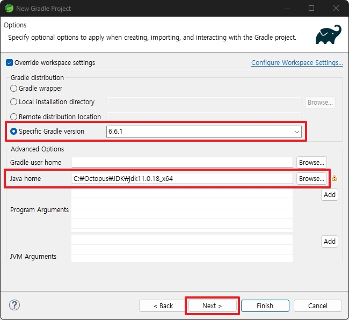349x320 pixels.
Task: Open Configure Workspace Settings link
Action: click(x=297, y=63)
